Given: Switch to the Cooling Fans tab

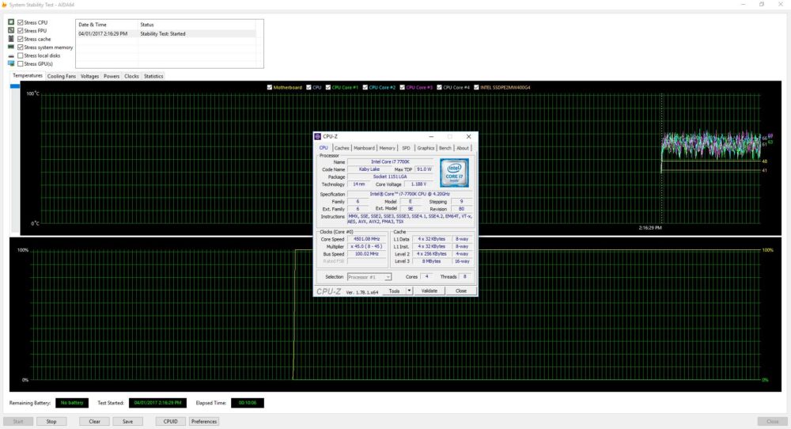Looking at the screenshot, I should click(62, 76).
